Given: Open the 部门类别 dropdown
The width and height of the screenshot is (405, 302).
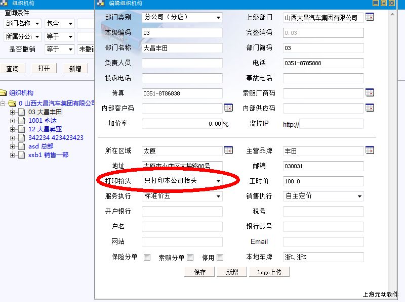Looking at the screenshot, I should coord(218,18).
